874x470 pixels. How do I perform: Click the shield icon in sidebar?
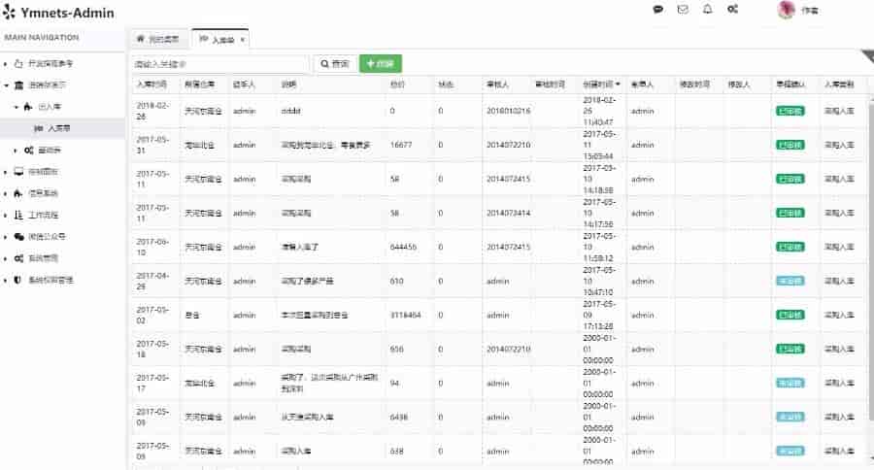(17, 280)
